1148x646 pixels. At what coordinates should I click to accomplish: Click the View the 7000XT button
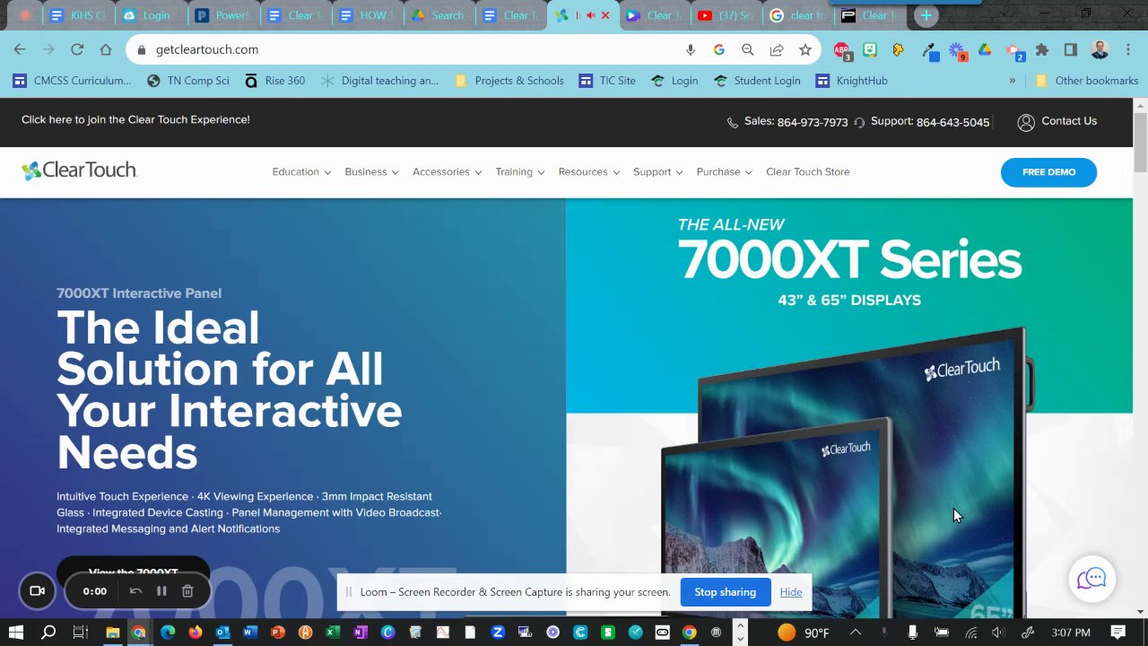point(133,572)
